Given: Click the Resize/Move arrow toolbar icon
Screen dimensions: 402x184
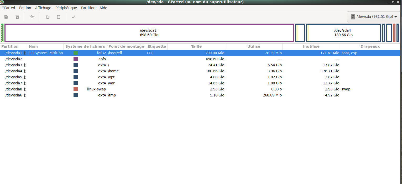Looking at the screenshot, I should click(32, 17).
